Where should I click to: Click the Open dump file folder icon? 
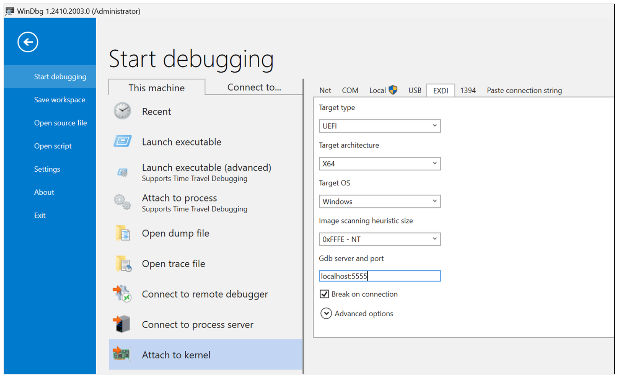(123, 233)
